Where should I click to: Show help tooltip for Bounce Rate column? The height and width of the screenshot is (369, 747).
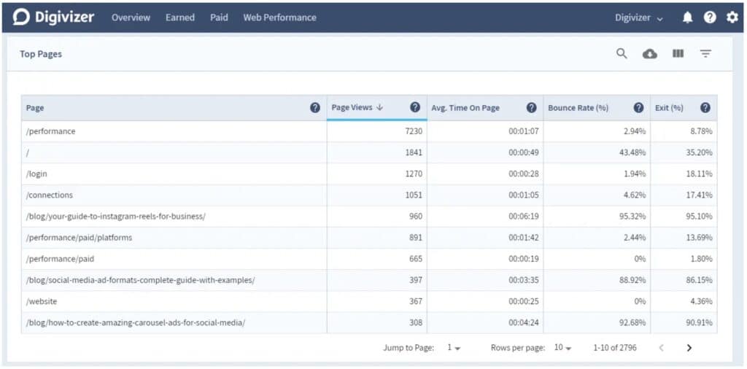(x=638, y=107)
